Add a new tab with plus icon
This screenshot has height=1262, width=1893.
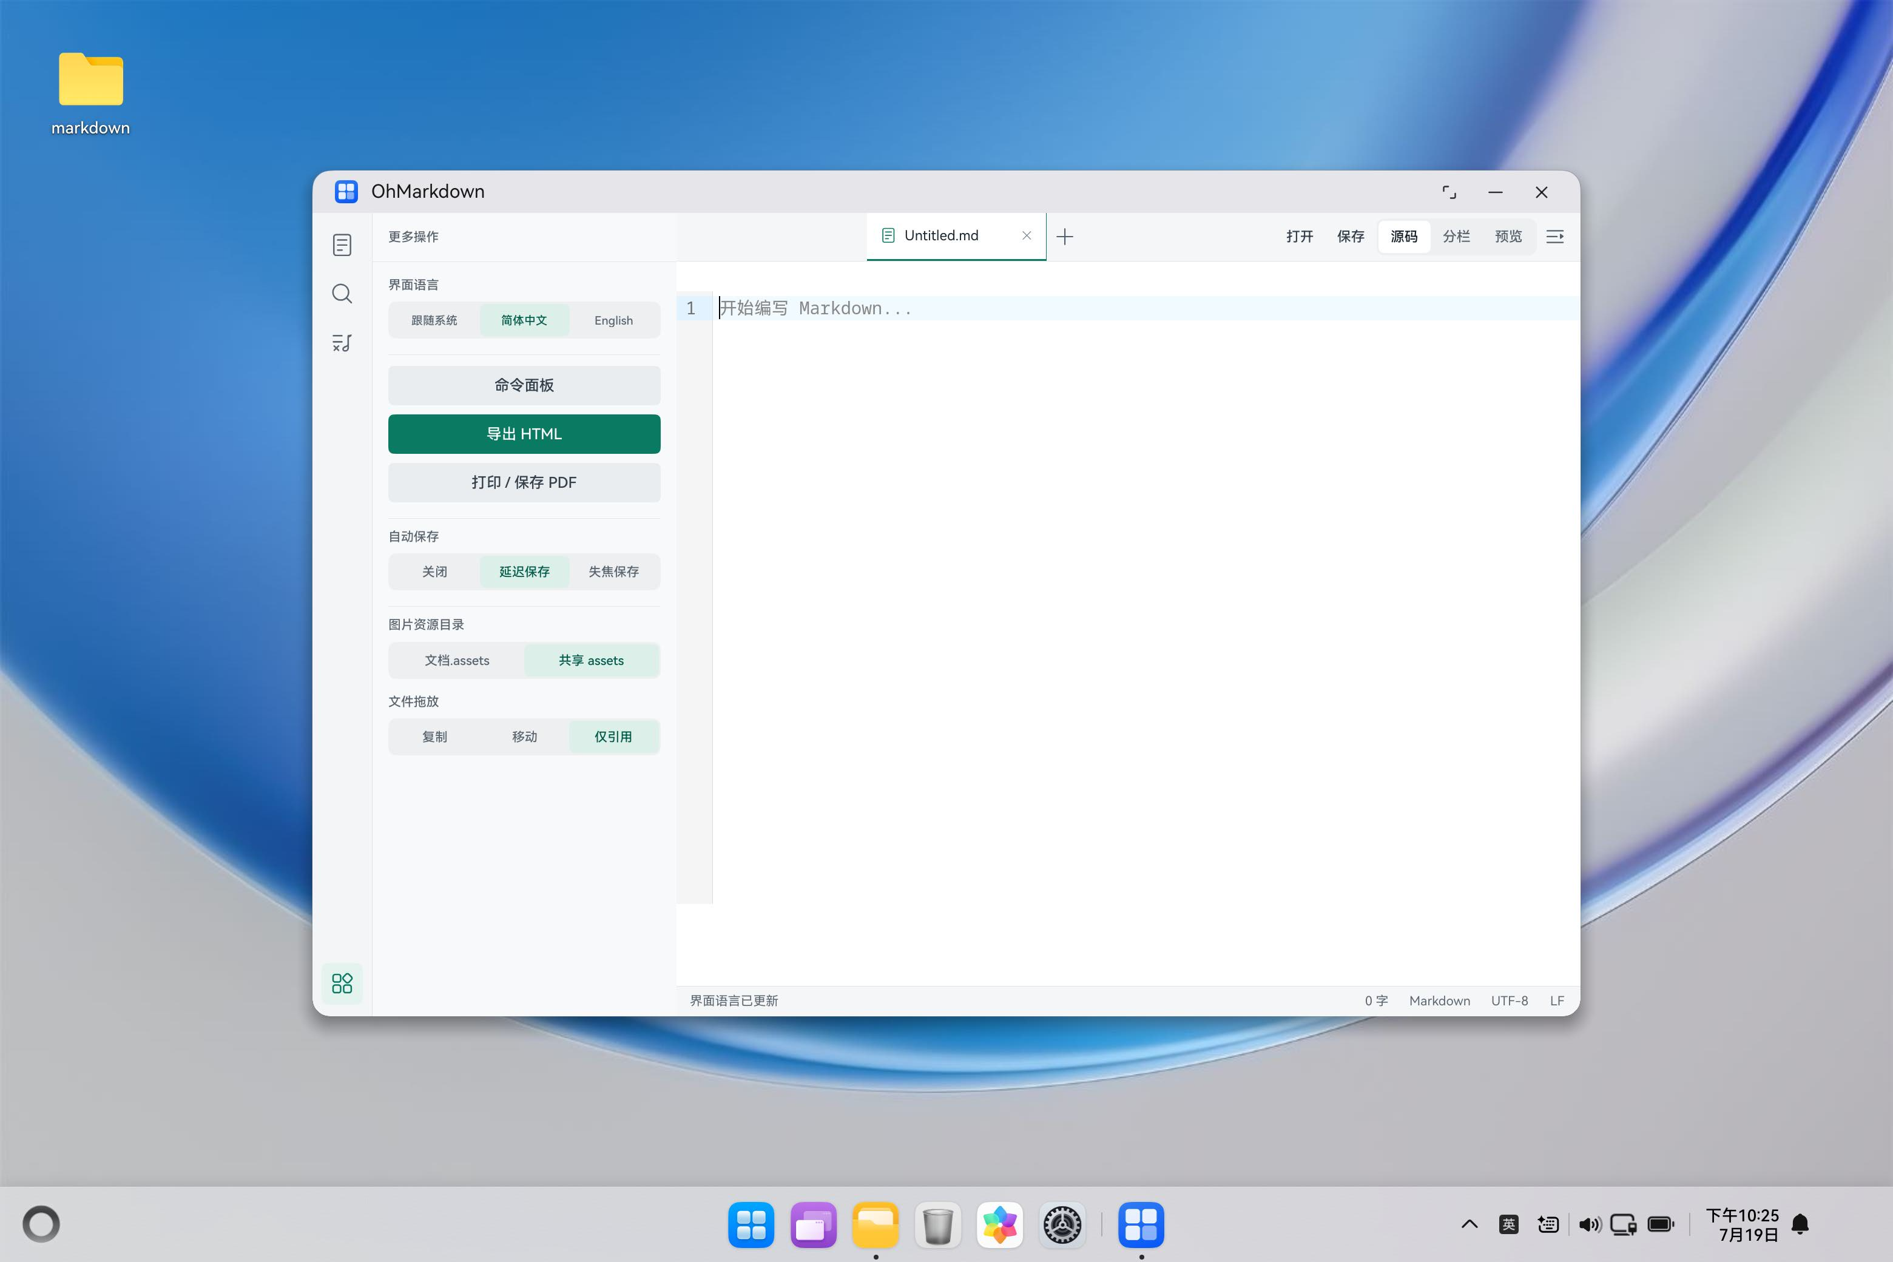[x=1065, y=237]
